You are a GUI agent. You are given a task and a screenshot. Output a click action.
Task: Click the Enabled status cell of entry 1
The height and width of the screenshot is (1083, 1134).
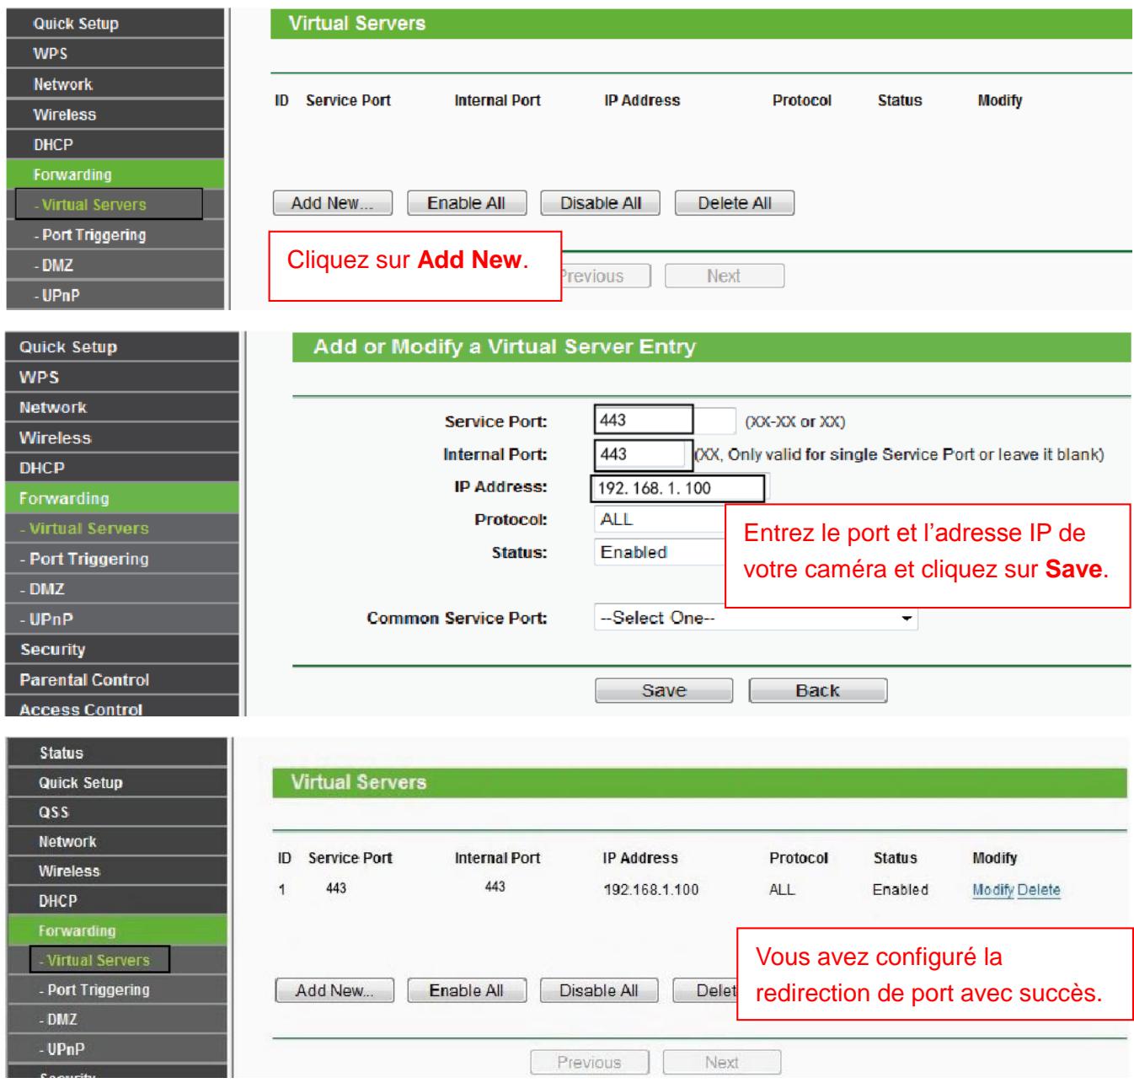pyautogui.click(x=901, y=890)
